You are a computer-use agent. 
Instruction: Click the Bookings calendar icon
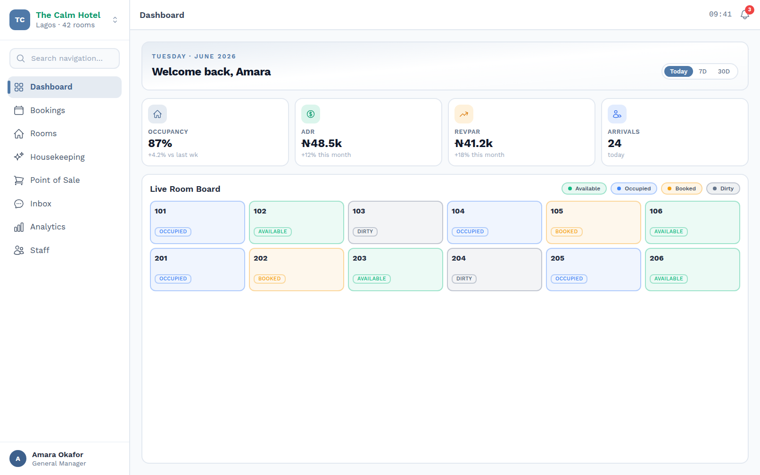click(x=19, y=110)
